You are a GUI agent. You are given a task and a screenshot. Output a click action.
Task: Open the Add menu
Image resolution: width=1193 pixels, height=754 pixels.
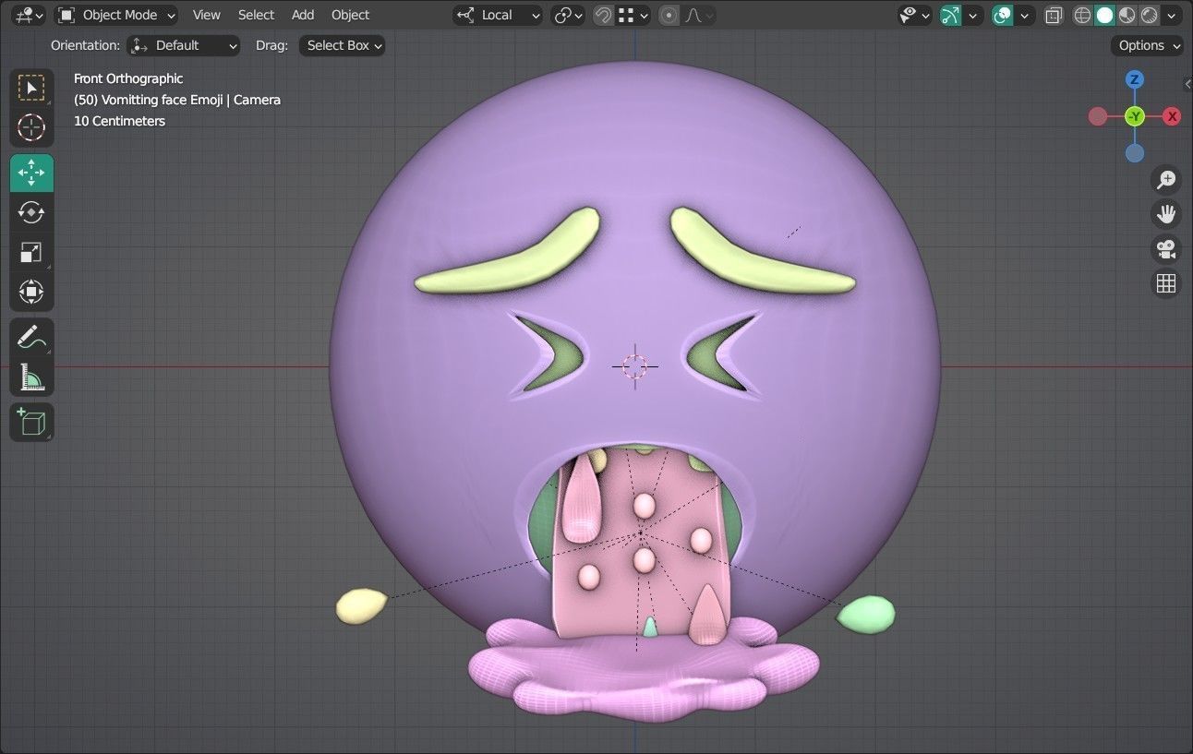[x=303, y=15]
